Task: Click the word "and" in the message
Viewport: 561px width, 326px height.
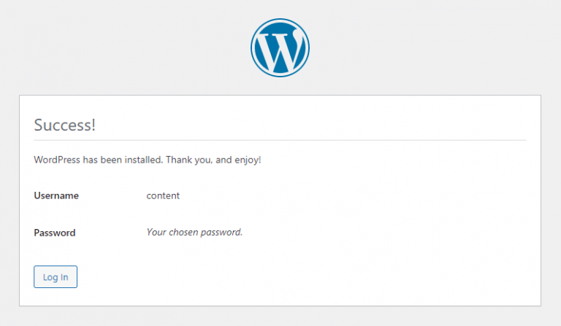Action: coord(225,159)
